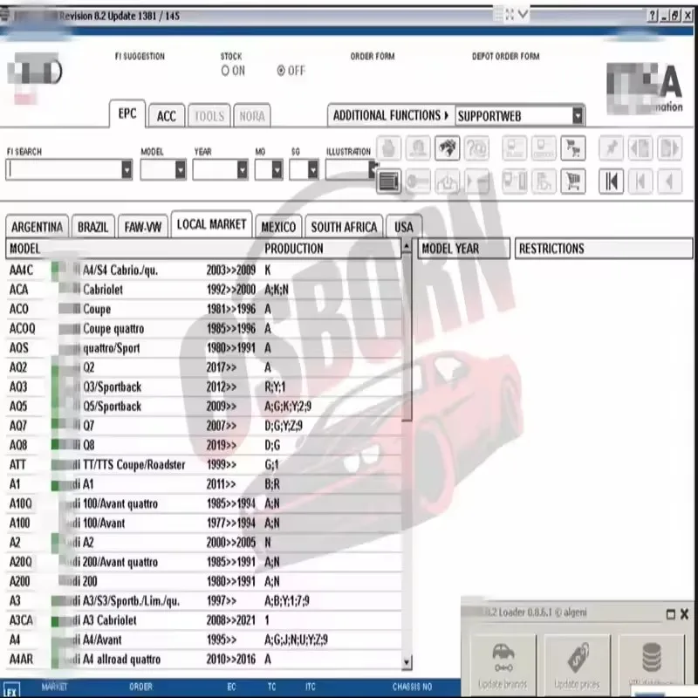Open the SOUTH AFRICA market tab
698x698 pixels.
tap(344, 227)
